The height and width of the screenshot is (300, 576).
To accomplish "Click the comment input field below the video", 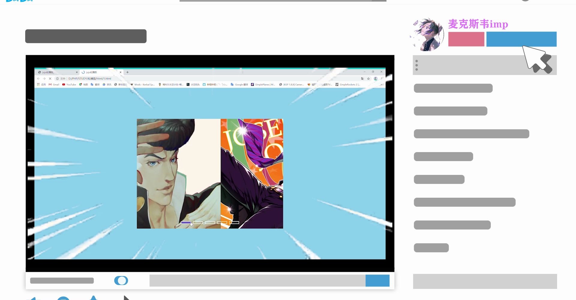I will click(x=257, y=280).
